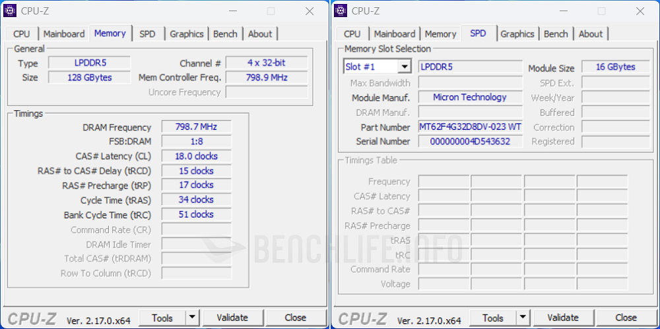The image size is (660, 329).
Task: Click the Tools button in the left window
Action: tap(162, 318)
